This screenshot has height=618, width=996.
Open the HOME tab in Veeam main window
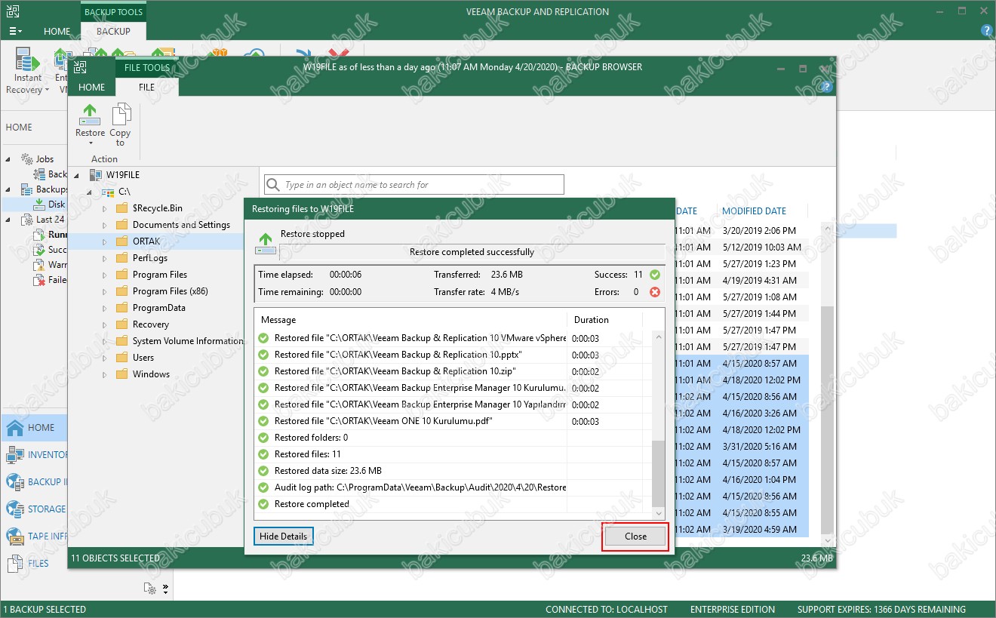click(x=57, y=32)
